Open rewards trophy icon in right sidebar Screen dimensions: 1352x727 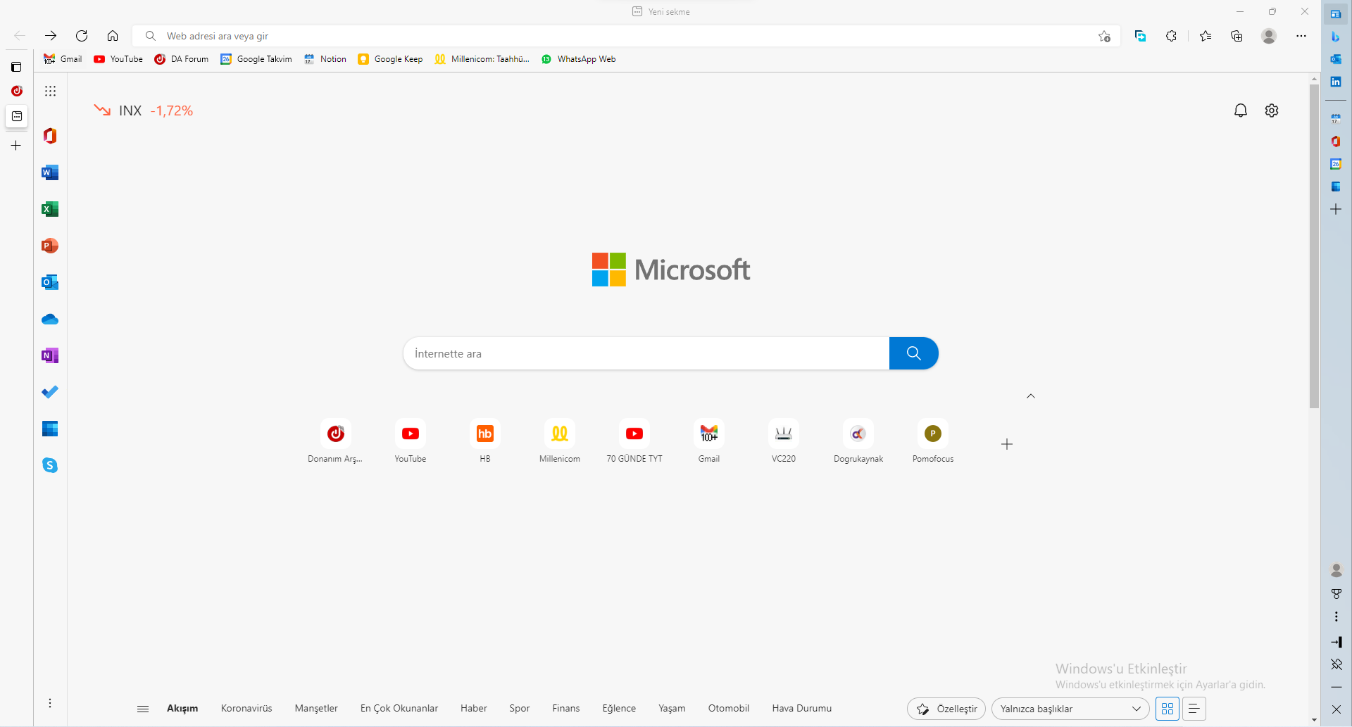(x=1337, y=594)
